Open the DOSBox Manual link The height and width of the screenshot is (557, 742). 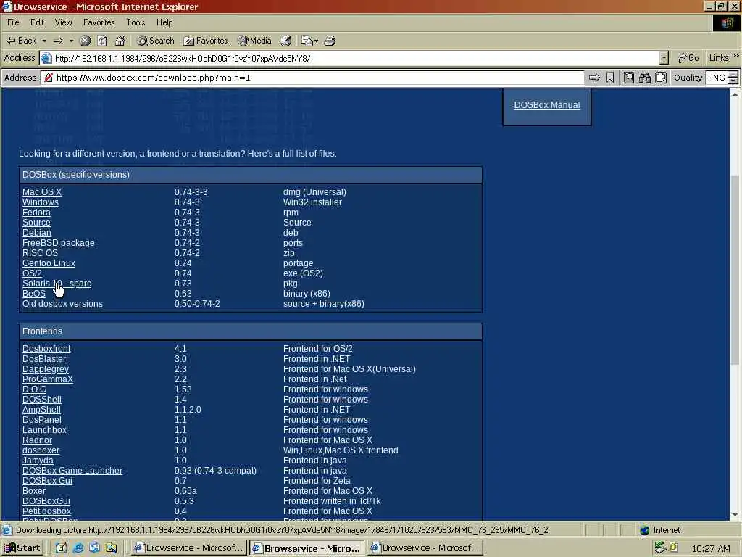547,105
